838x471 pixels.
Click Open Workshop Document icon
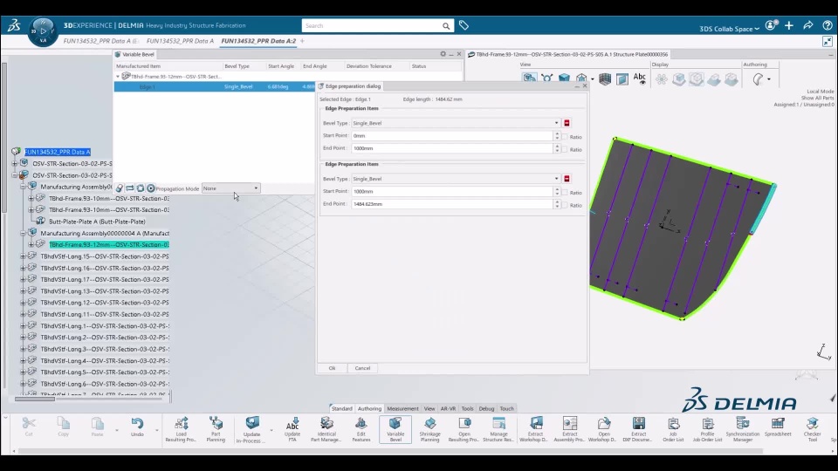603,429
